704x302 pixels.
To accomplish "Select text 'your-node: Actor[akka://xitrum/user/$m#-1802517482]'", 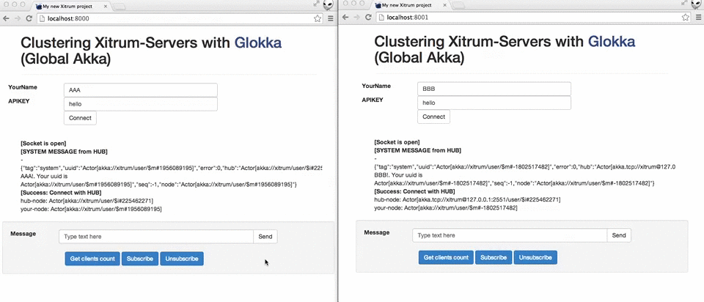I will click(x=446, y=207).
